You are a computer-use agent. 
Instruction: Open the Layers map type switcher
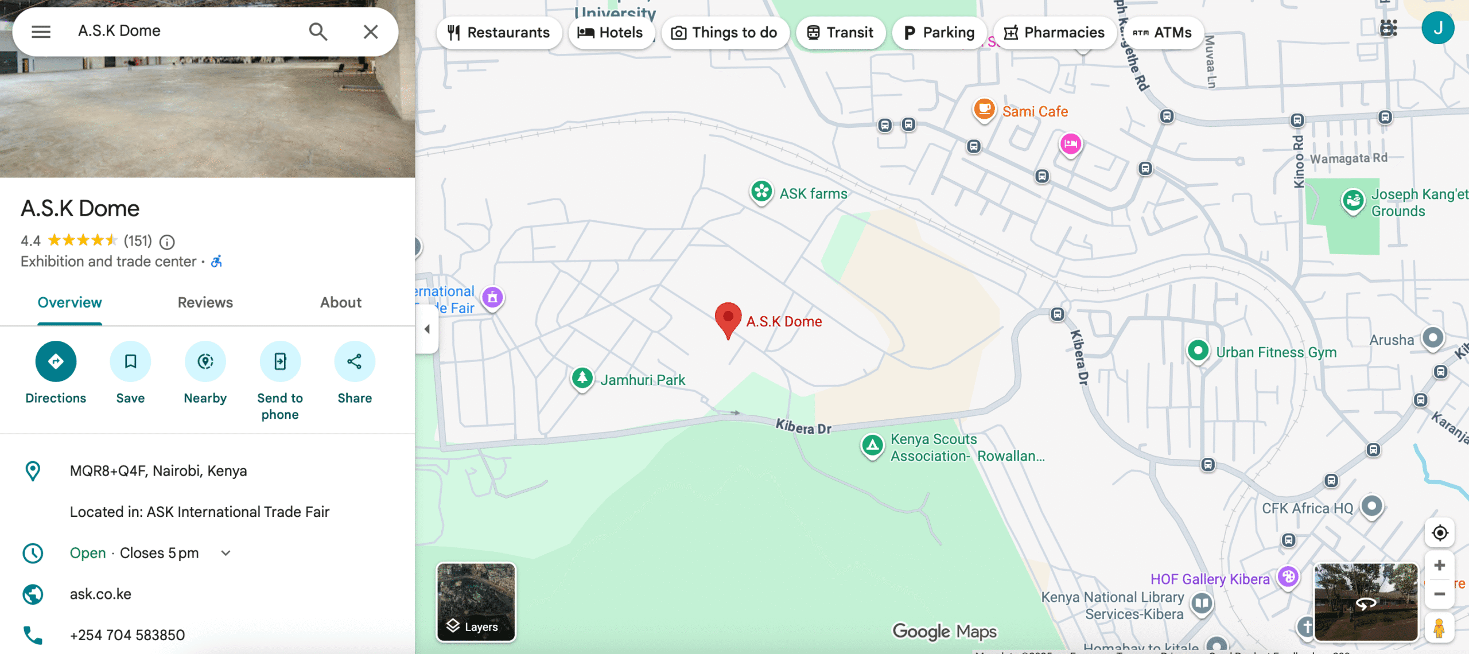[476, 602]
